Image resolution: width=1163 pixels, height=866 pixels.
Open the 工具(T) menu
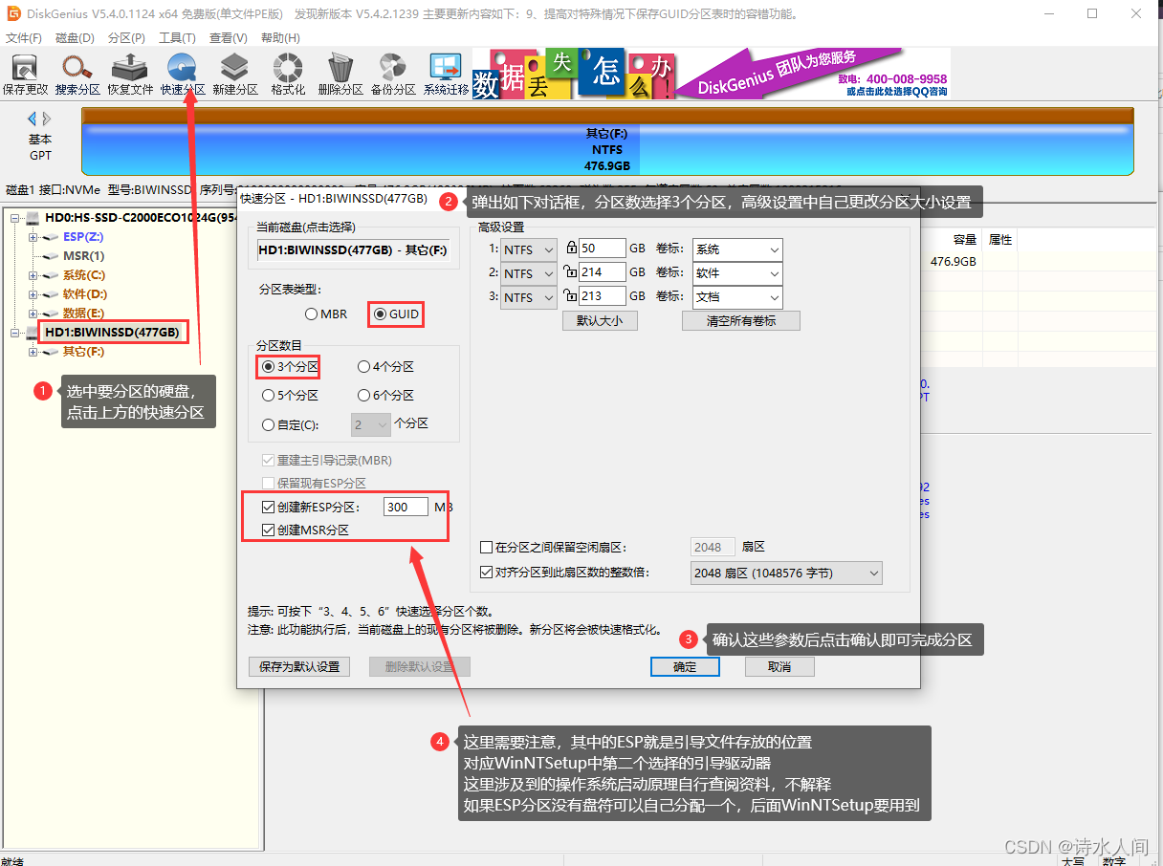pos(177,38)
